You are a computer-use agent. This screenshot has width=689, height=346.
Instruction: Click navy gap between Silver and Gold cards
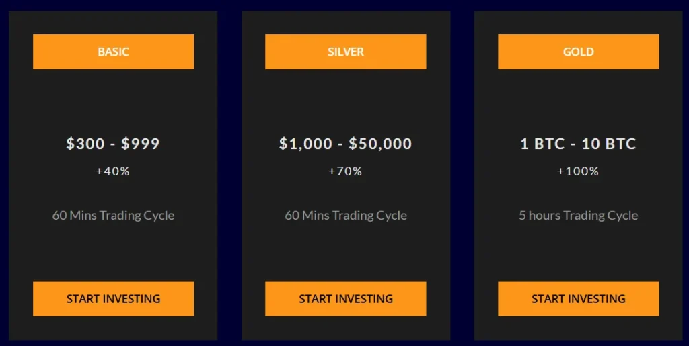click(x=462, y=175)
